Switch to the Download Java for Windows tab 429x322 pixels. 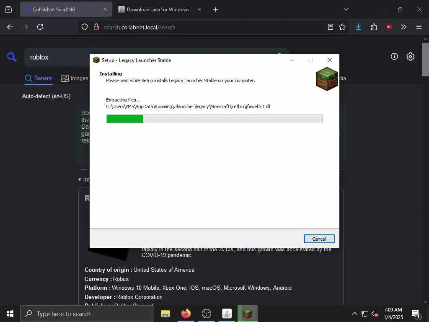pos(158,10)
